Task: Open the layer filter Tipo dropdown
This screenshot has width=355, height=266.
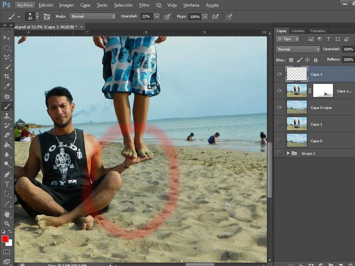Action: tap(288, 39)
